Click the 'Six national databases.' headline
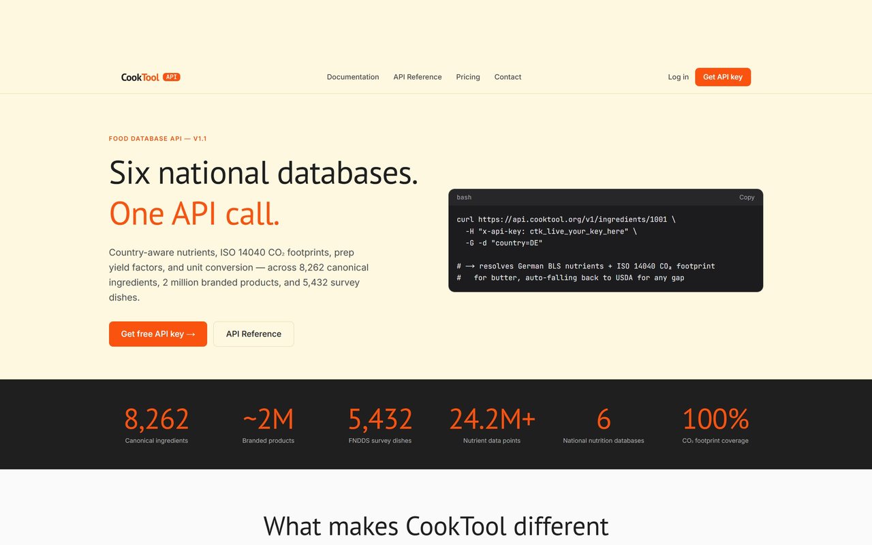The width and height of the screenshot is (872, 545). click(264, 172)
